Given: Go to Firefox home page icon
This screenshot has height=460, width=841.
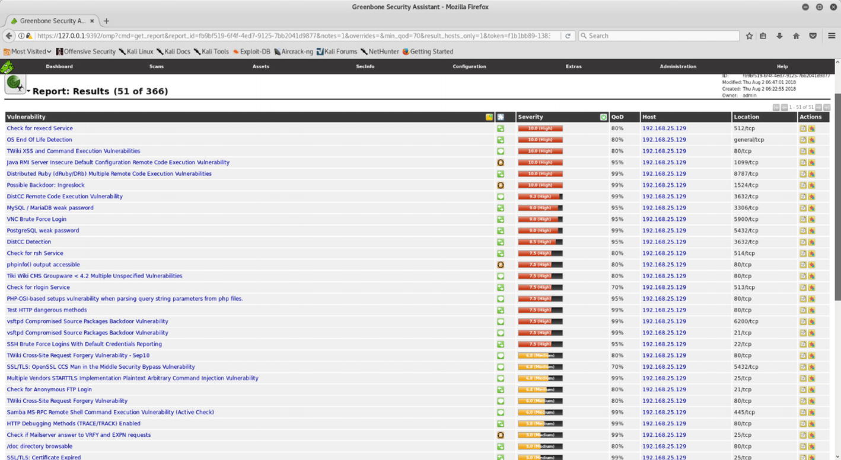Looking at the screenshot, I should tap(796, 36).
